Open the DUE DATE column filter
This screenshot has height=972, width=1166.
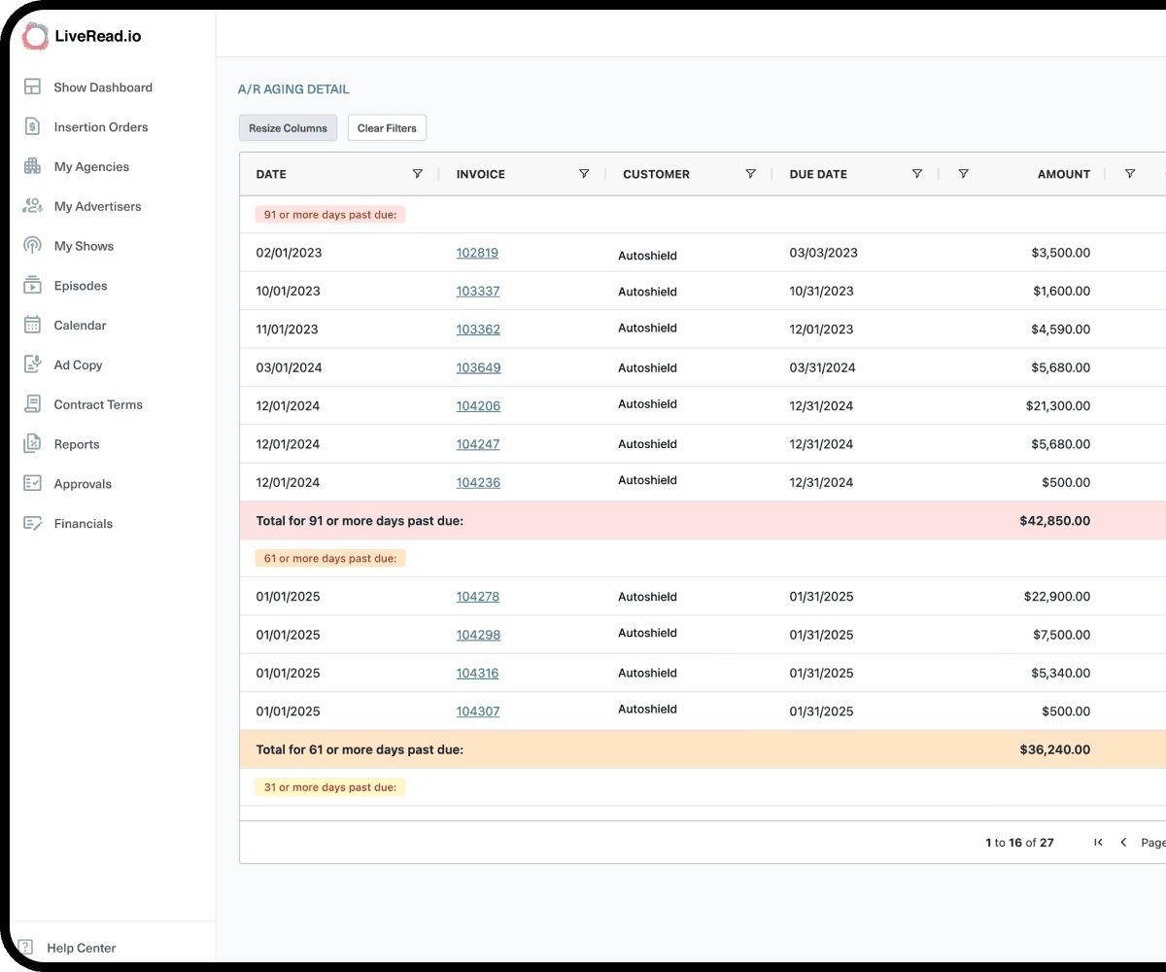tap(917, 174)
